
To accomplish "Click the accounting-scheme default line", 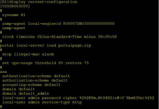I will [31, 85].
